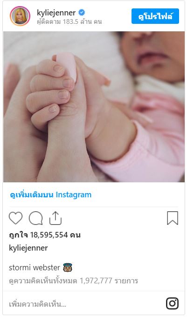Open kyliejenner's circular profile avatar
This screenshot has width=187, height=317.
click(x=20, y=16)
